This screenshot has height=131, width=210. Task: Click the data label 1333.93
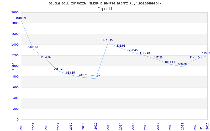[120, 46]
